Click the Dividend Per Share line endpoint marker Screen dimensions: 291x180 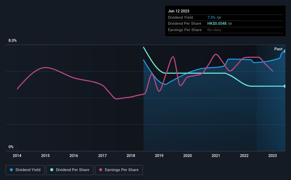pos(285,86)
